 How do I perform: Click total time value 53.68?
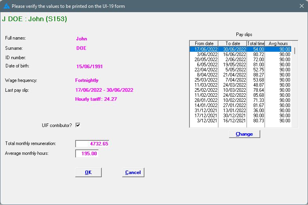pos(259,80)
